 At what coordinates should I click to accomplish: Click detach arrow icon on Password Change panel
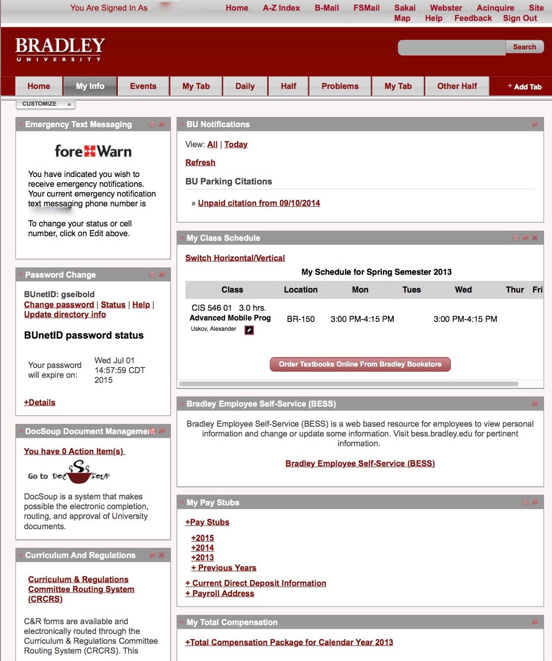tap(162, 275)
